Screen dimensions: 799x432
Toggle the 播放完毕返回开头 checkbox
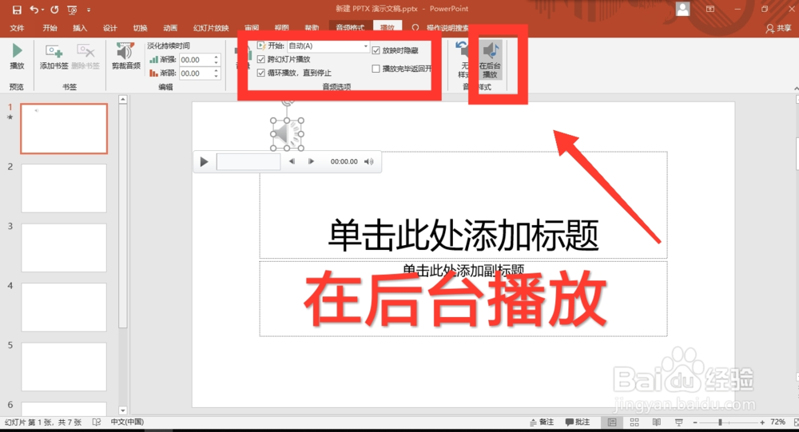pyautogui.click(x=376, y=68)
